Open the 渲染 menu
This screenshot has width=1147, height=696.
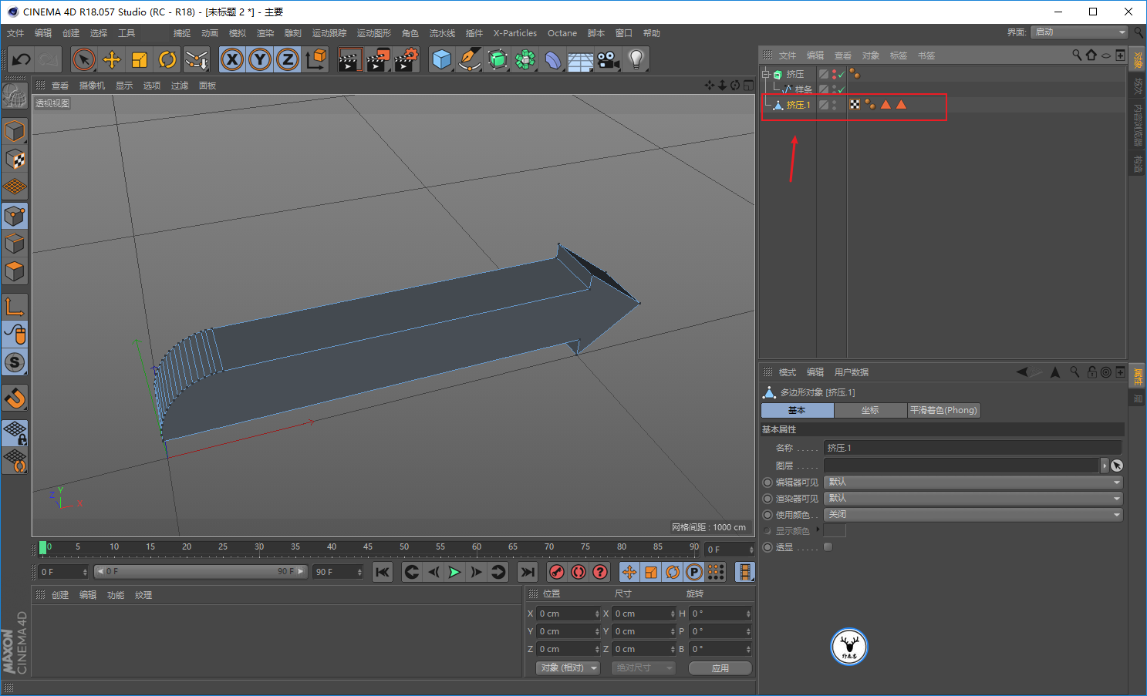[x=265, y=33]
